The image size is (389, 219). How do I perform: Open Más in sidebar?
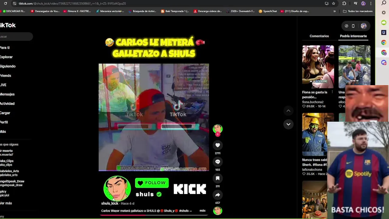click(3, 132)
